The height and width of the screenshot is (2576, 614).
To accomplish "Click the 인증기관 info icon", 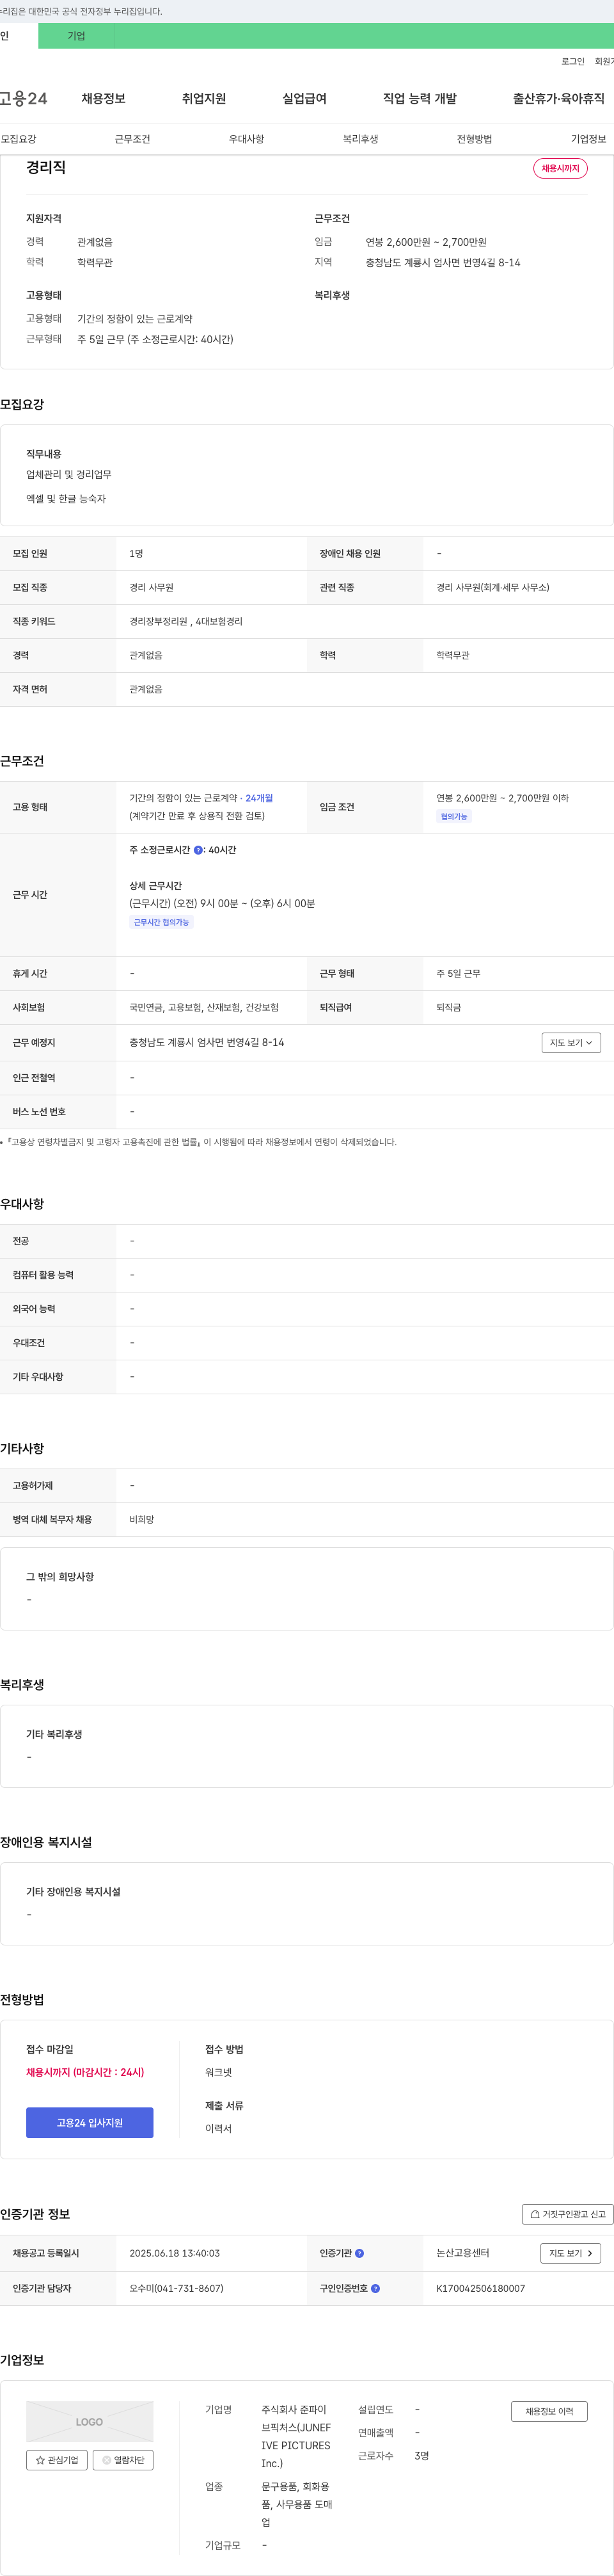I will (x=359, y=2253).
